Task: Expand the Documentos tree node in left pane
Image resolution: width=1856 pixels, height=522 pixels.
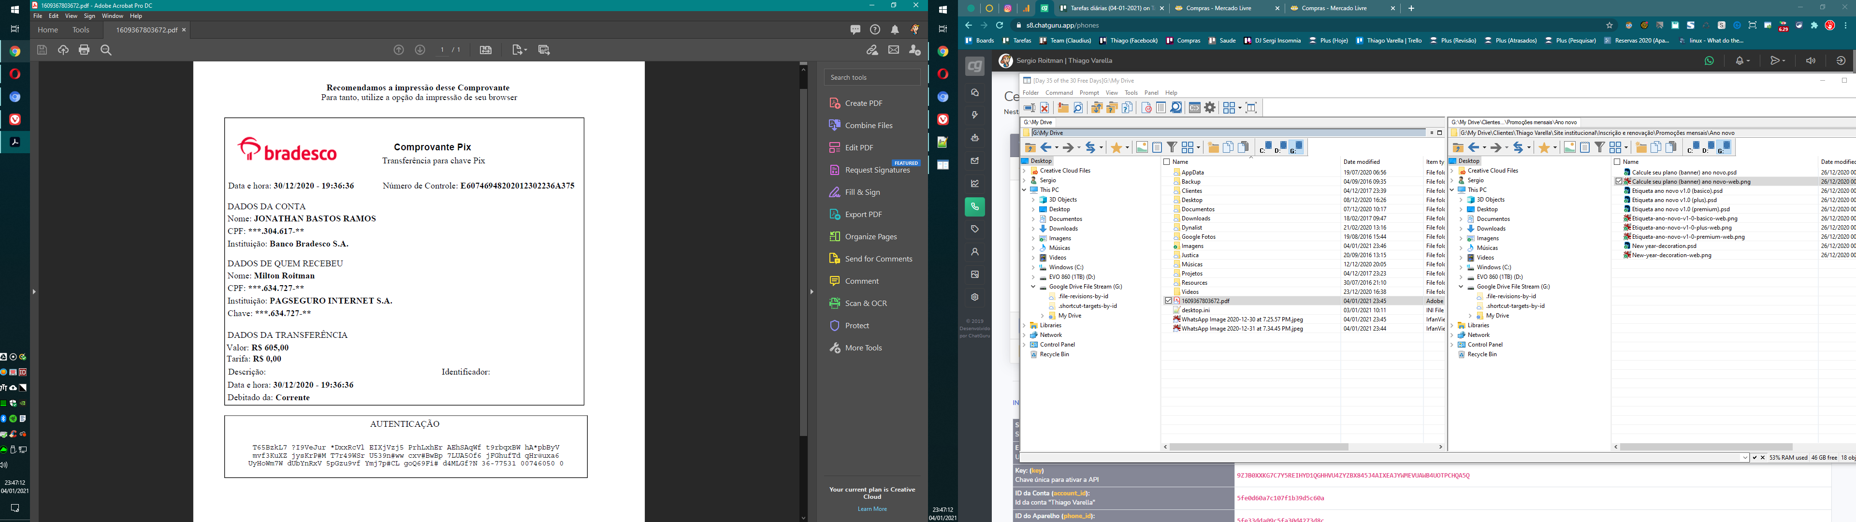Action: [1033, 219]
